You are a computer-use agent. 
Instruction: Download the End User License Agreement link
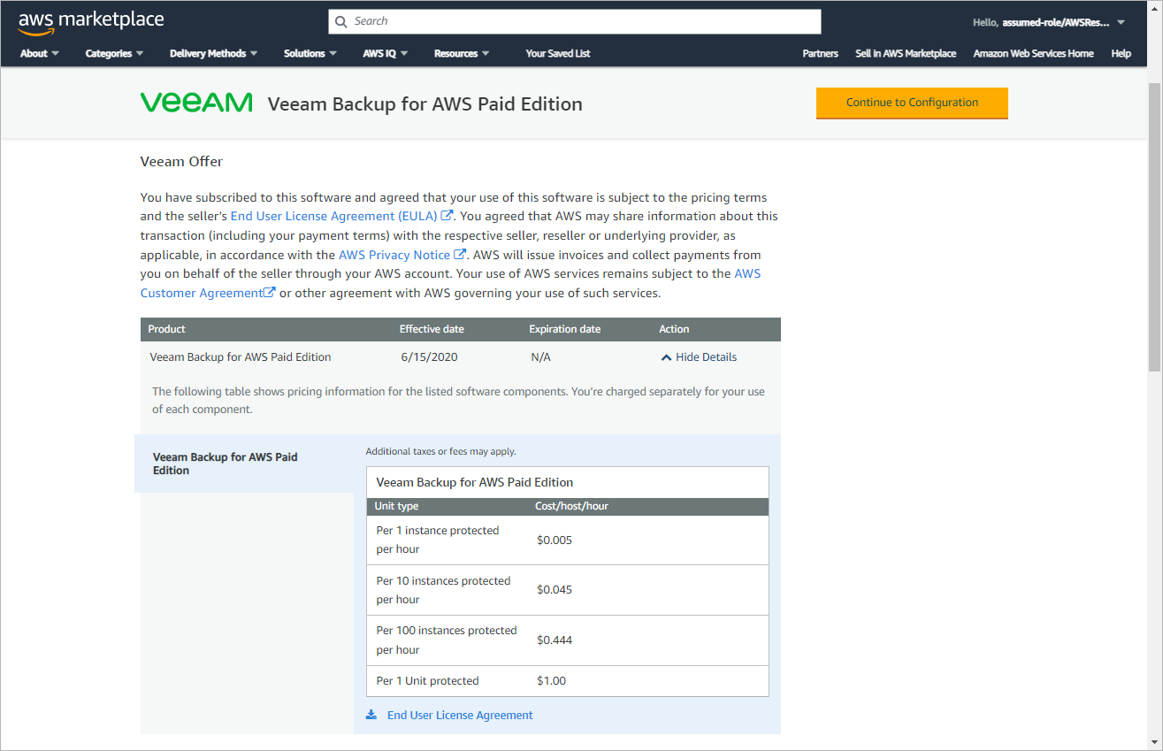pos(460,715)
